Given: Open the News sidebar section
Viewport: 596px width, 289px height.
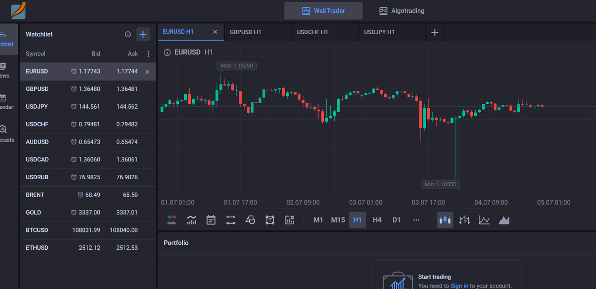Looking at the screenshot, I should 4,71.
